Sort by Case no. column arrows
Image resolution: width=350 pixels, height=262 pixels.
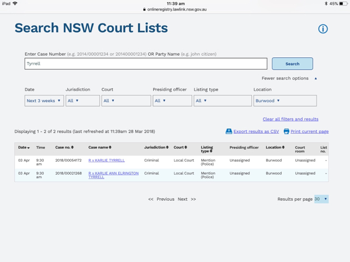[x=73, y=147]
